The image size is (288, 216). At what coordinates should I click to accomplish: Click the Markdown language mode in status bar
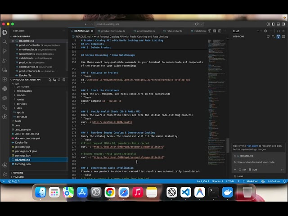(252, 181)
